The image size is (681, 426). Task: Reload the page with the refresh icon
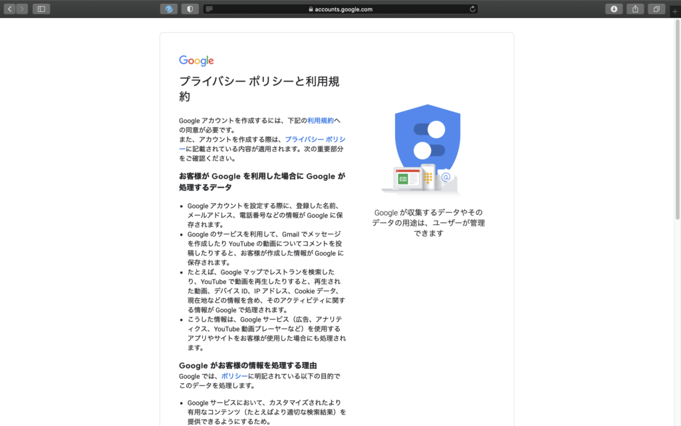(x=473, y=9)
